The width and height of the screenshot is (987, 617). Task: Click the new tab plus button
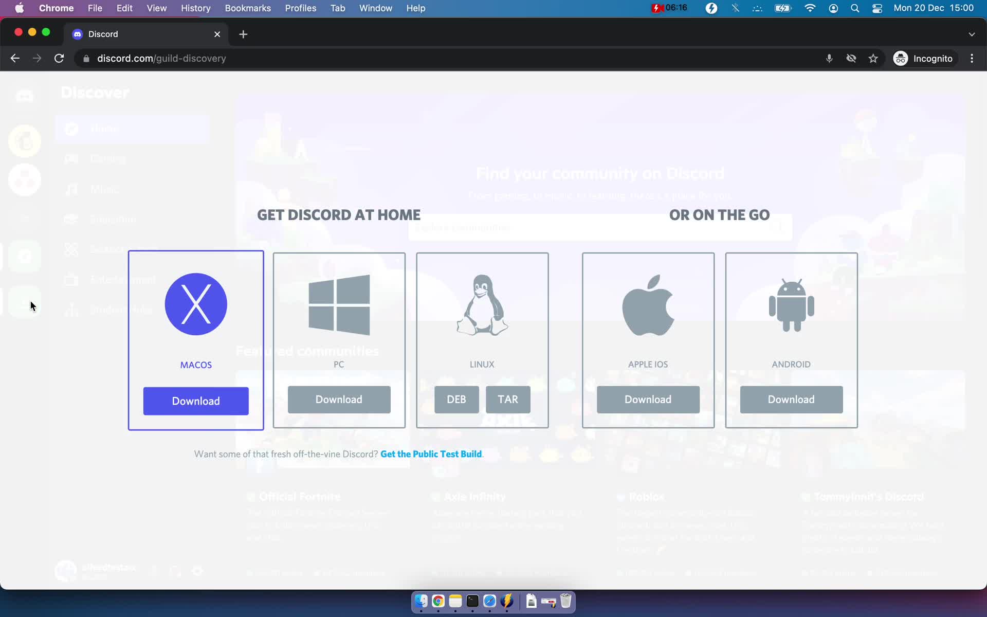pyautogui.click(x=243, y=33)
